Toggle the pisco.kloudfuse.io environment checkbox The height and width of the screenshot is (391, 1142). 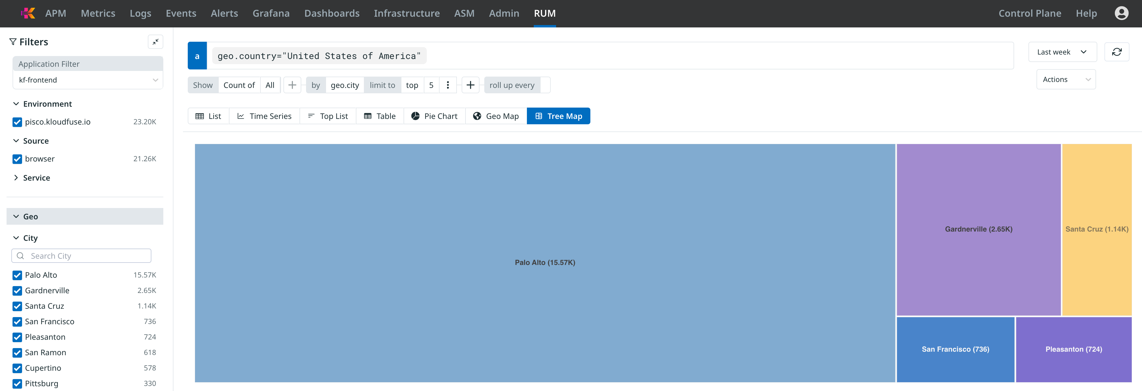[17, 122]
